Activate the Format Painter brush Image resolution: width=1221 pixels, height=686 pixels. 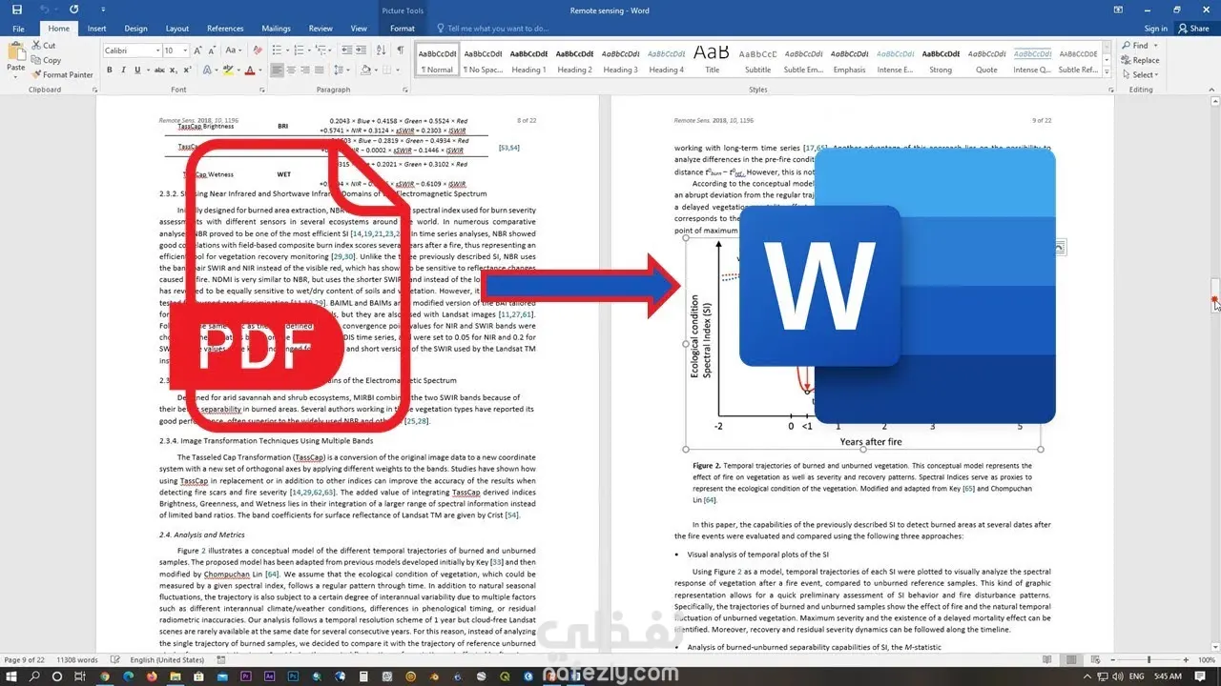(62, 74)
